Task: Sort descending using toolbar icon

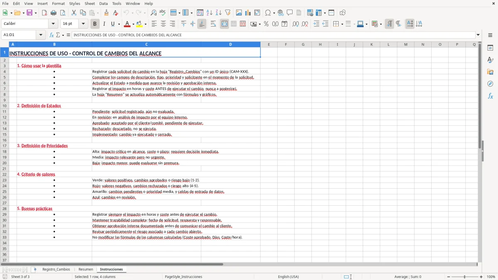Action: [x=219, y=13]
